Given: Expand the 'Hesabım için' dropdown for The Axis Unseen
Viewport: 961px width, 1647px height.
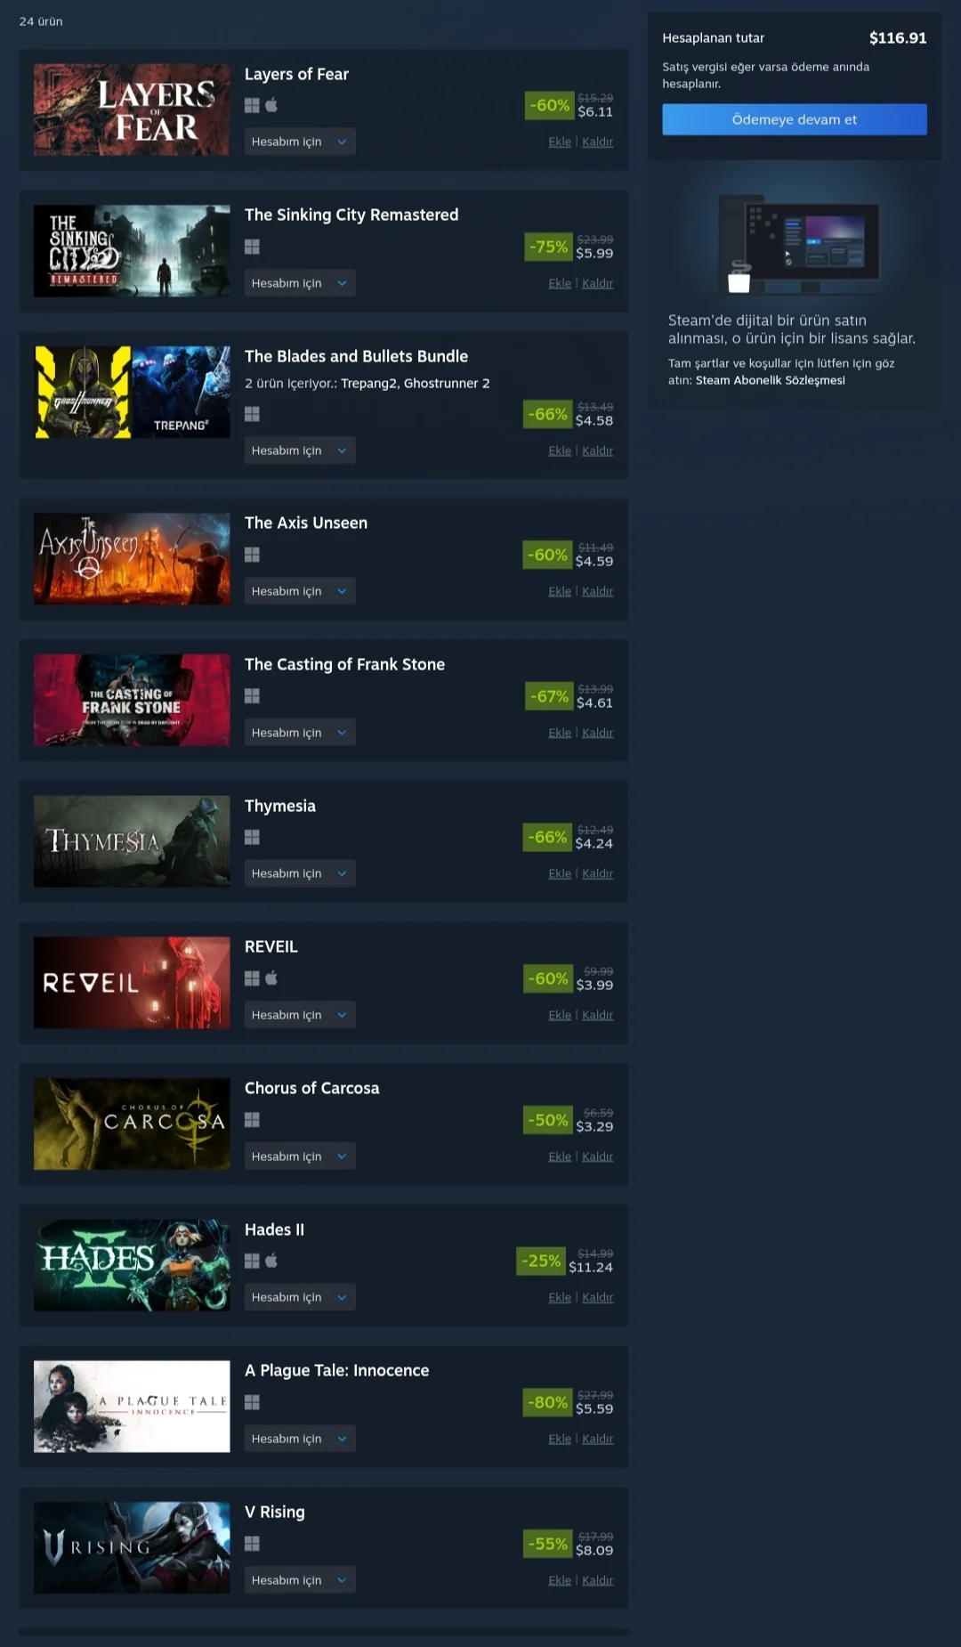Looking at the screenshot, I should [x=300, y=591].
